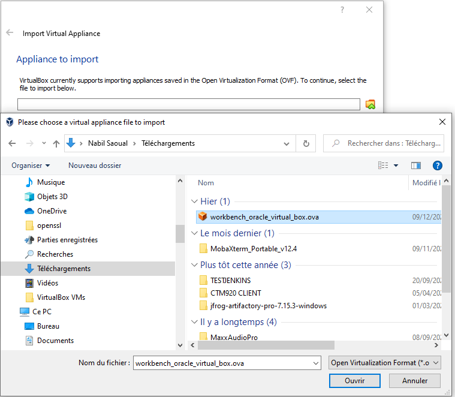This screenshot has width=455, height=397.
Task: Open view options dropdown arrow
Action: [396, 166]
